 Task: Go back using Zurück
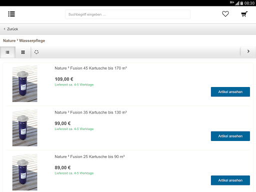tap(12, 29)
